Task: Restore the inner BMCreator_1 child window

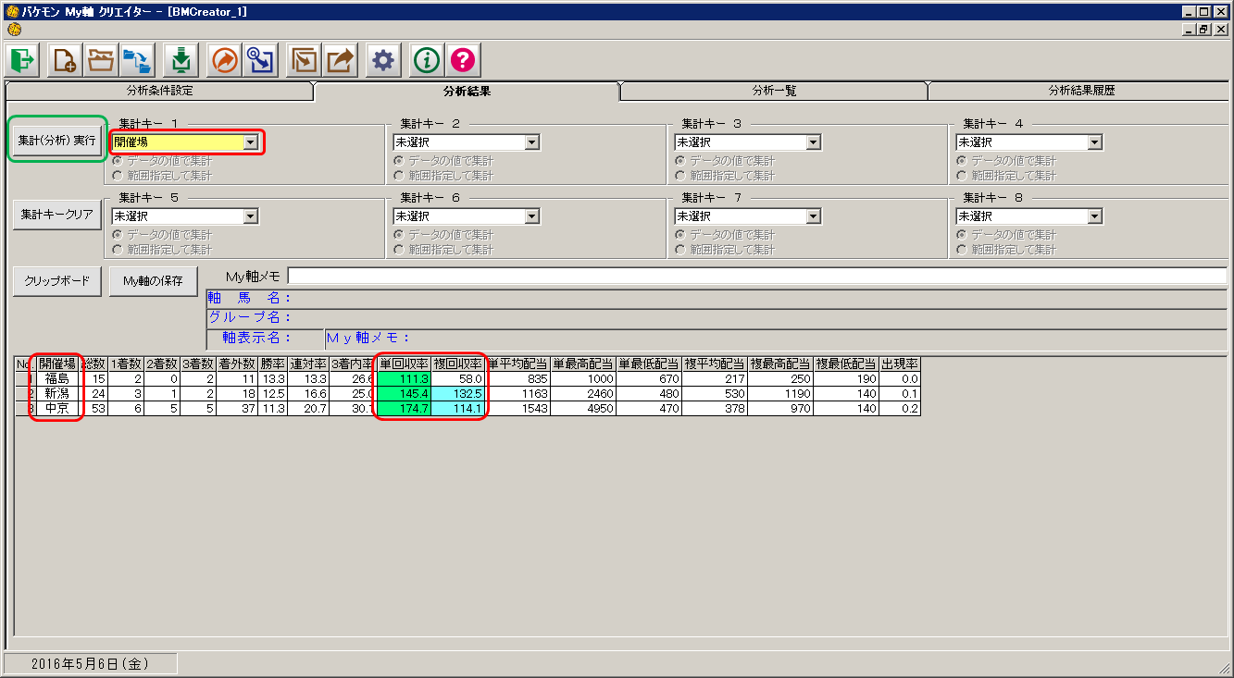Action: point(1203,30)
